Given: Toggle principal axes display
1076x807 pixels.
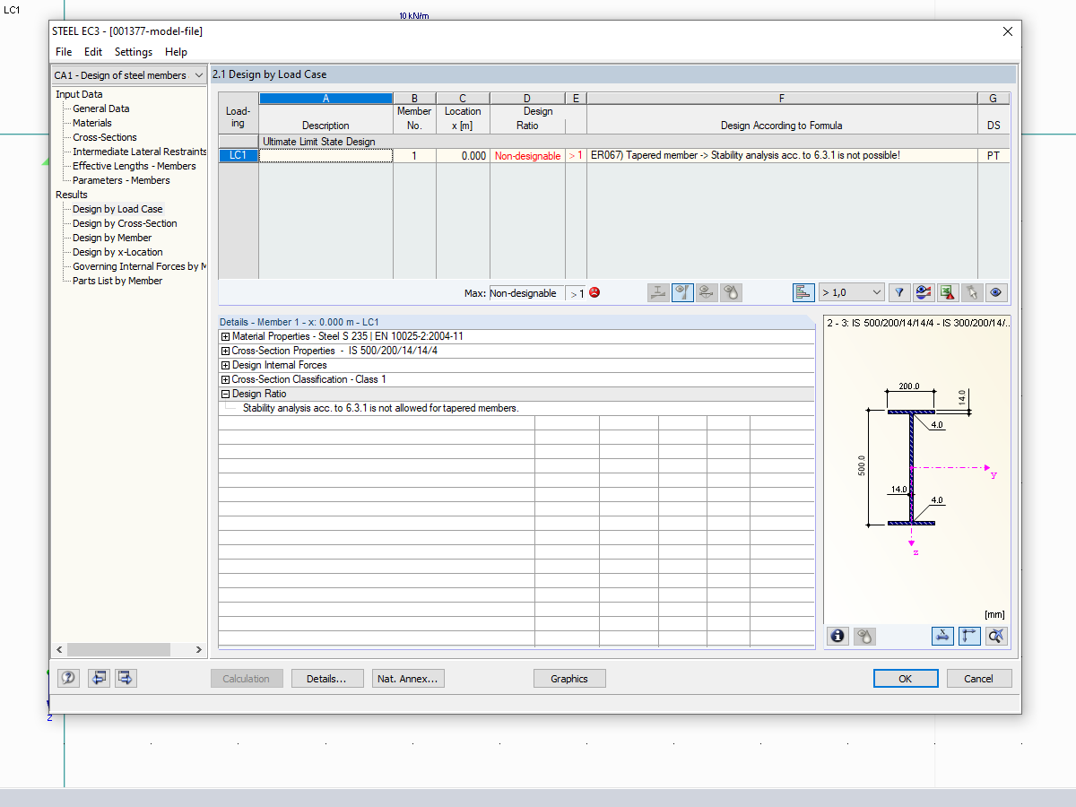Looking at the screenshot, I should click(x=969, y=636).
